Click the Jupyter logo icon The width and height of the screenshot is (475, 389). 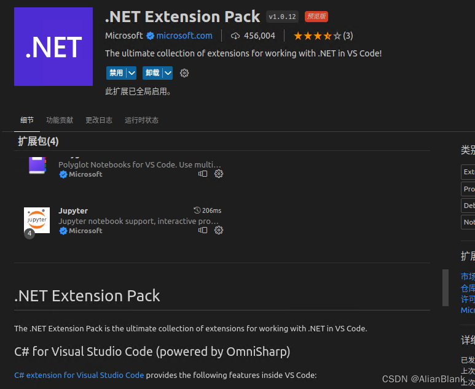click(x=37, y=220)
